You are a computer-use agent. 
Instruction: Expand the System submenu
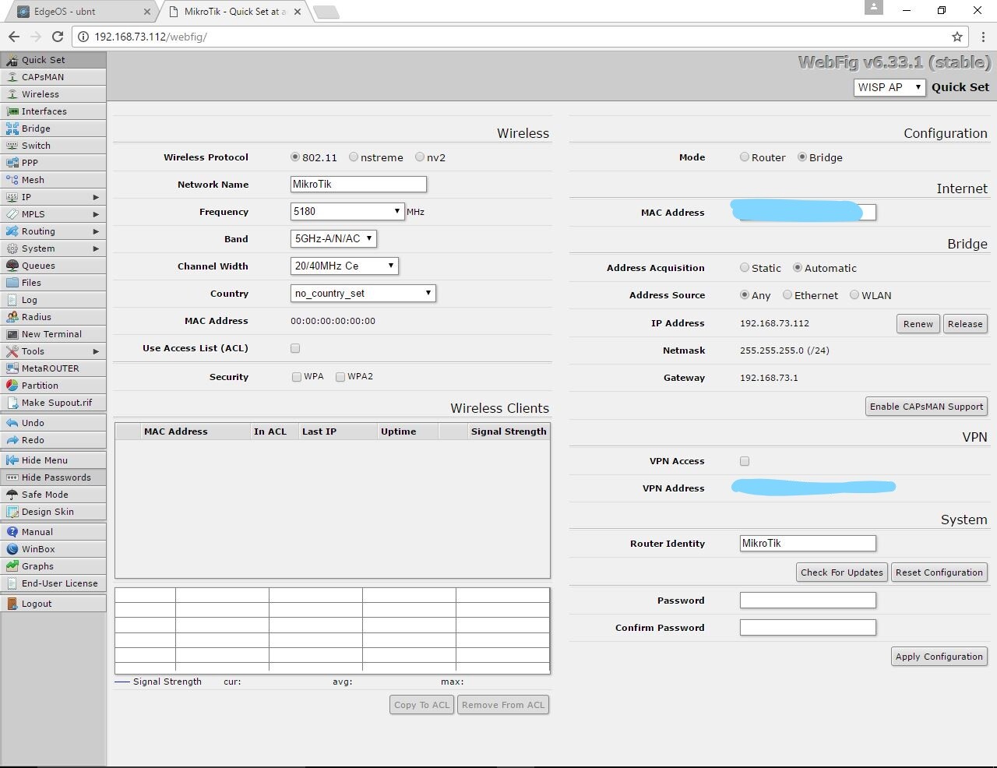[96, 248]
